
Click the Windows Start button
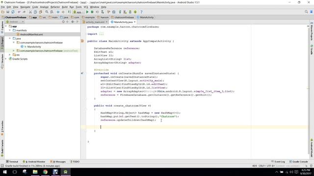4,172
